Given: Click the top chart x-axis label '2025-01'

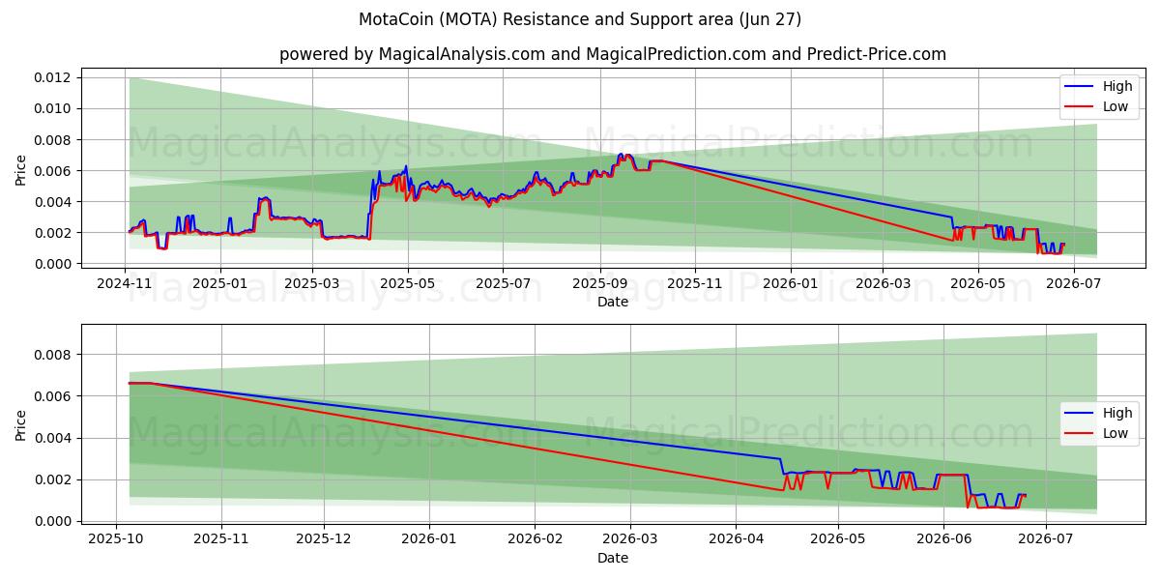Looking at the screenshot, I should point(219,282).
